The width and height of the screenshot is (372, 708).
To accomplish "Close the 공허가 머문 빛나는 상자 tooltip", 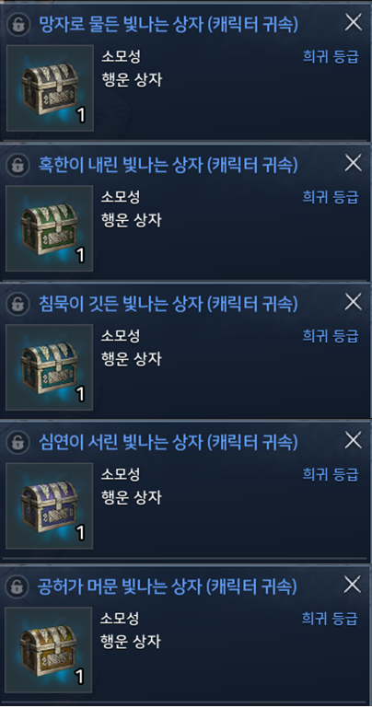I will click(x=352, y=585).
